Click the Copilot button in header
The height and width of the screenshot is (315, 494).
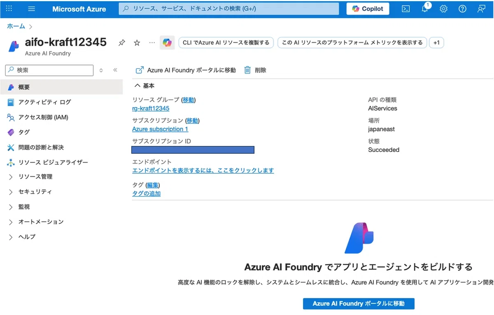(368, 9)
